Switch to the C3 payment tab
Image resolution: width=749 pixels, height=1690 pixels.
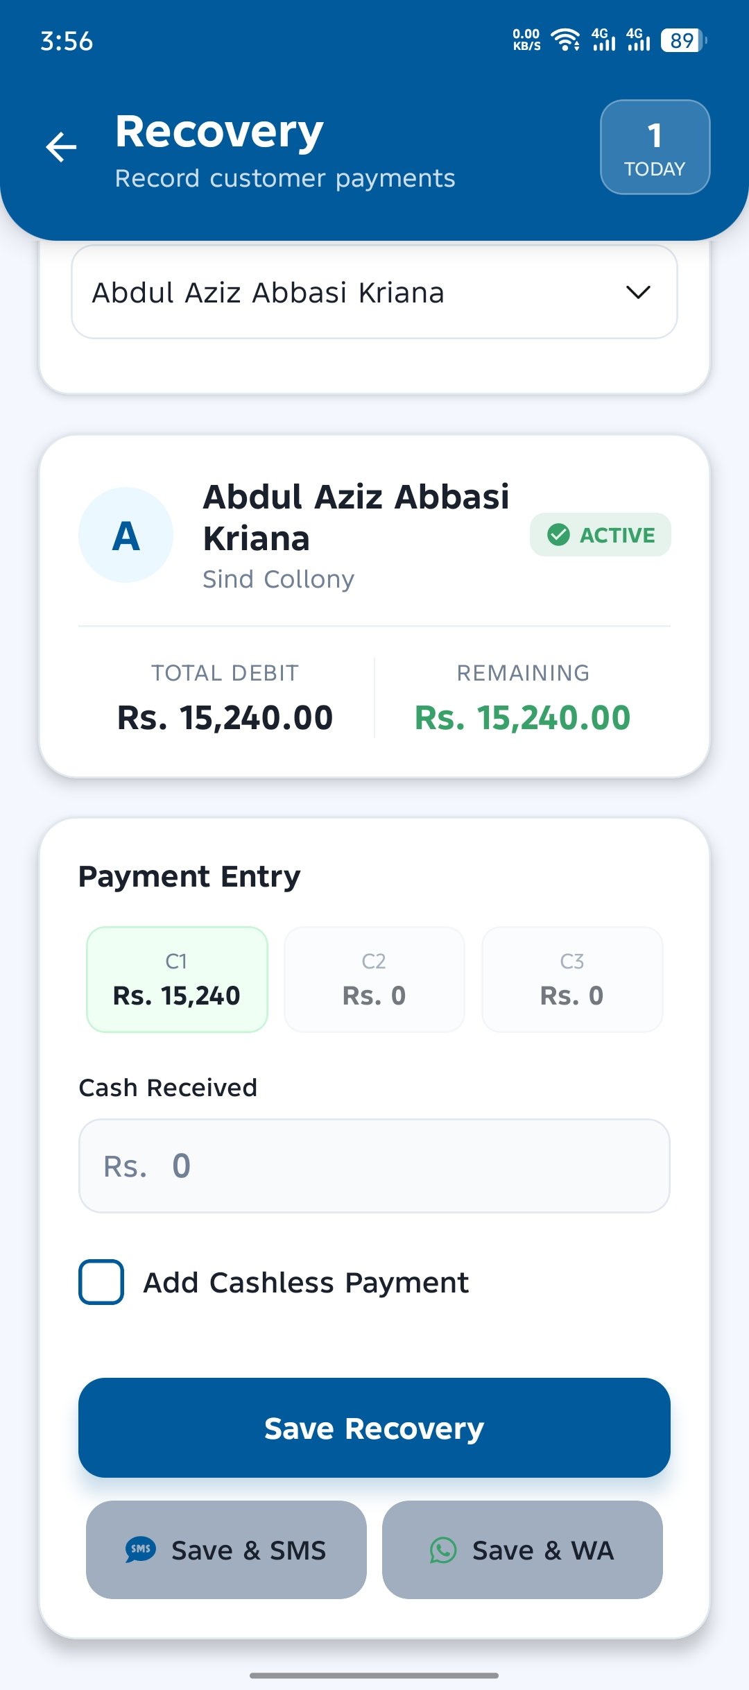572,980
